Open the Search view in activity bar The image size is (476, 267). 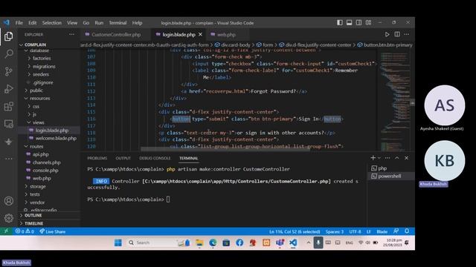coord(8,54)
